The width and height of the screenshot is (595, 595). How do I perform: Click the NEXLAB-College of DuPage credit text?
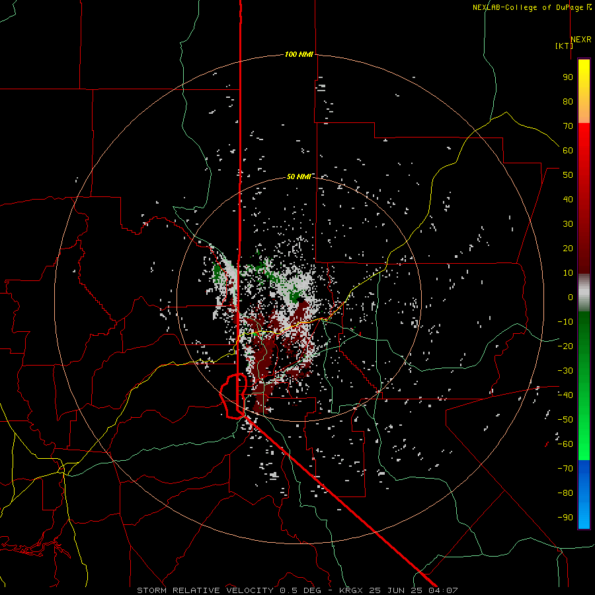tap(532, 7)
